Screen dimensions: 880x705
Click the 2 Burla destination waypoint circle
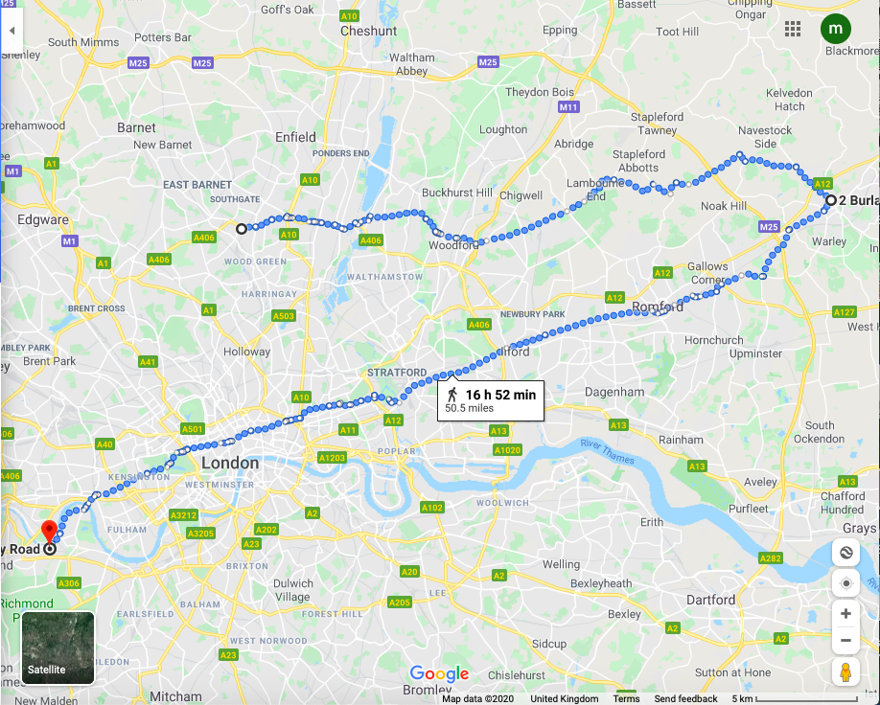tap(830, 200)
